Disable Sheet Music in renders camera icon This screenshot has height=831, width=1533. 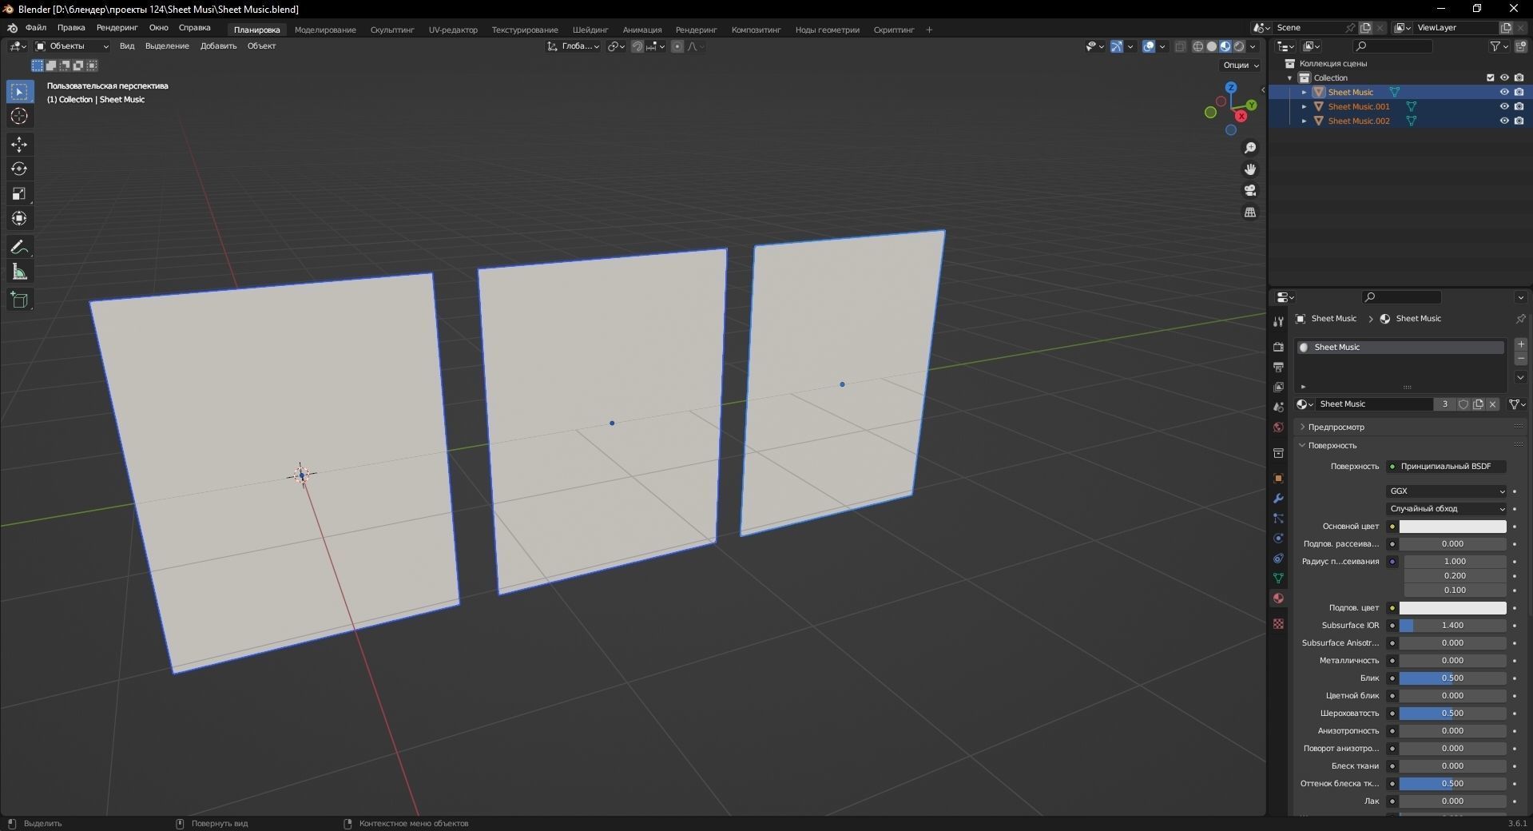pyautogui.click(x=1519, y=92)
